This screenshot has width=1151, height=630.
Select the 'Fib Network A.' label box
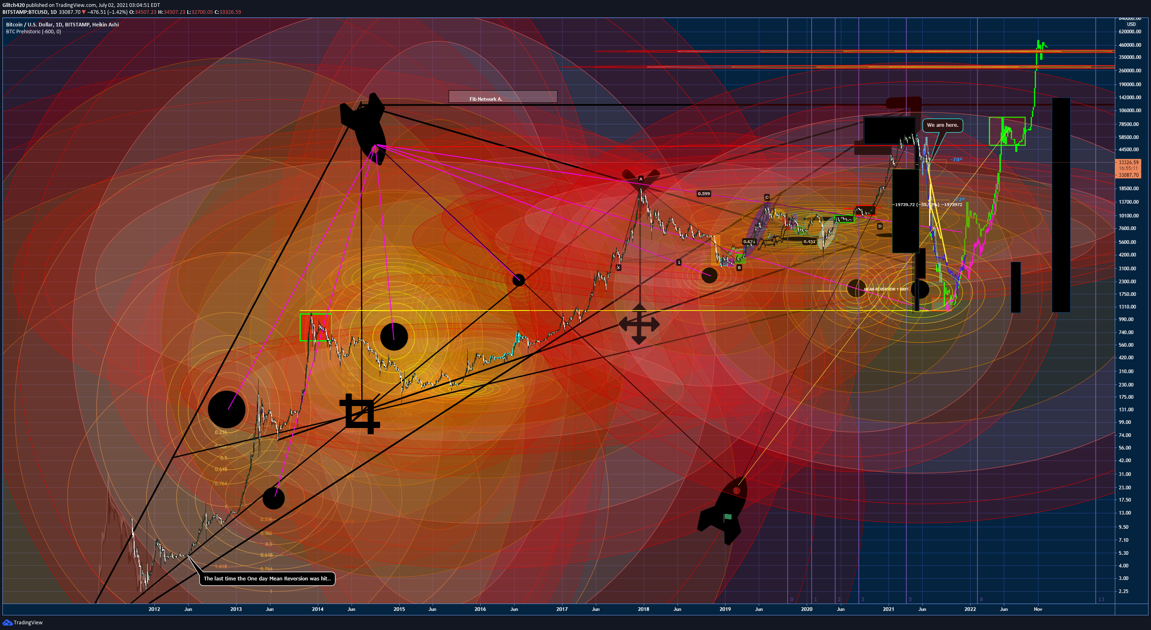503,96
